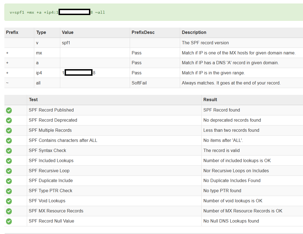The width and height of the screenshot is (303, 234).
Task: Click the Test column header
Action: [33, 100]
